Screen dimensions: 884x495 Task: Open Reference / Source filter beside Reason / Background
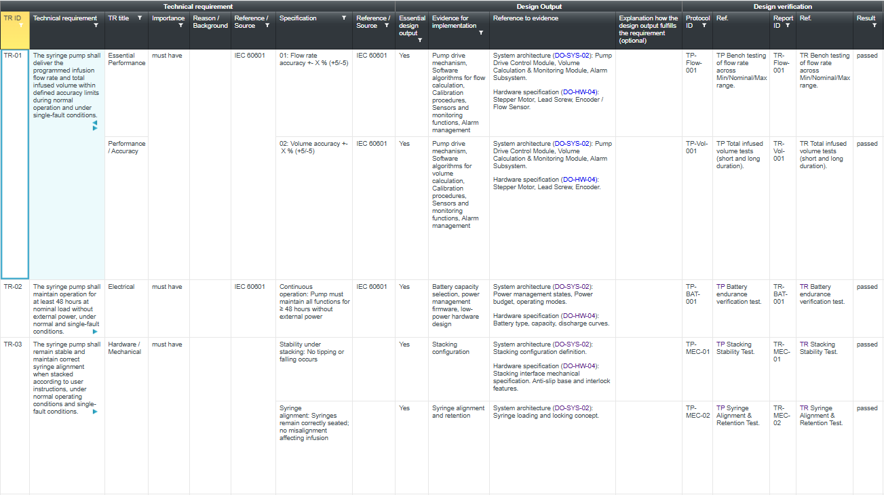(x=267, y=25)
